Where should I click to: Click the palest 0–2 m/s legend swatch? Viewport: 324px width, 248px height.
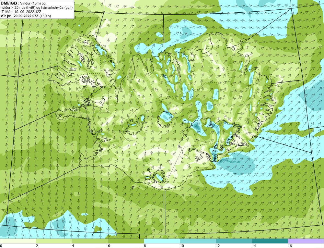18,241
